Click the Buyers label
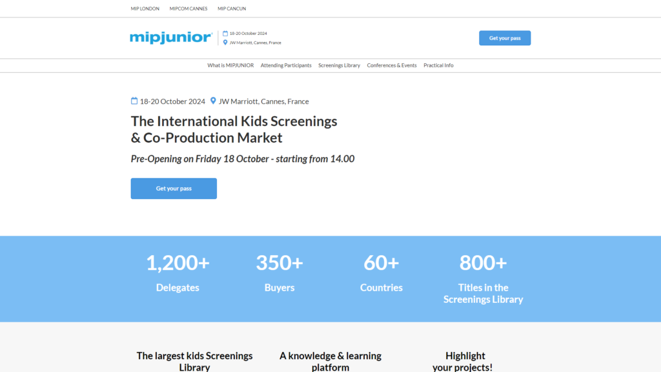This screenshot has height=372, width=661. point(280,287)
